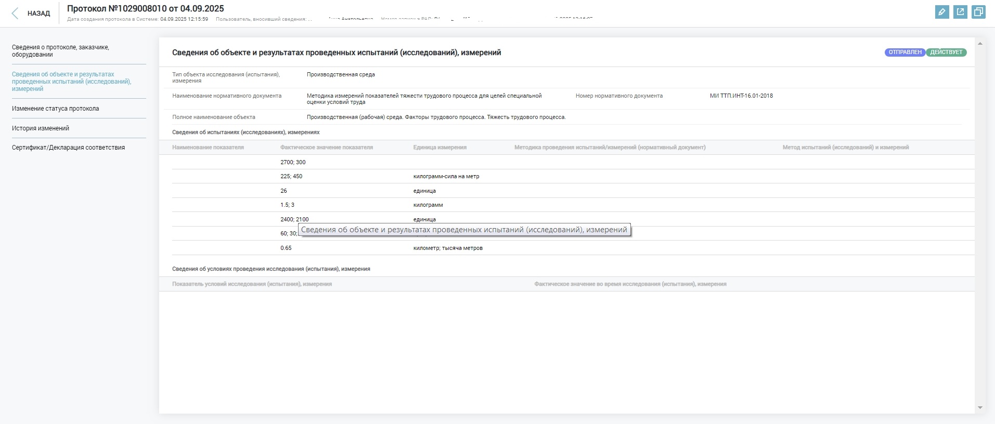Click 'Наименование нормативного документа' label
This screenshot has width=995, height=424.
pyautogui.click(x=227, y=96)
